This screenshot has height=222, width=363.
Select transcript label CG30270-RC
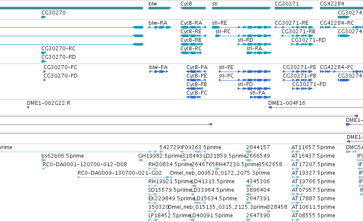coord(58,49)
